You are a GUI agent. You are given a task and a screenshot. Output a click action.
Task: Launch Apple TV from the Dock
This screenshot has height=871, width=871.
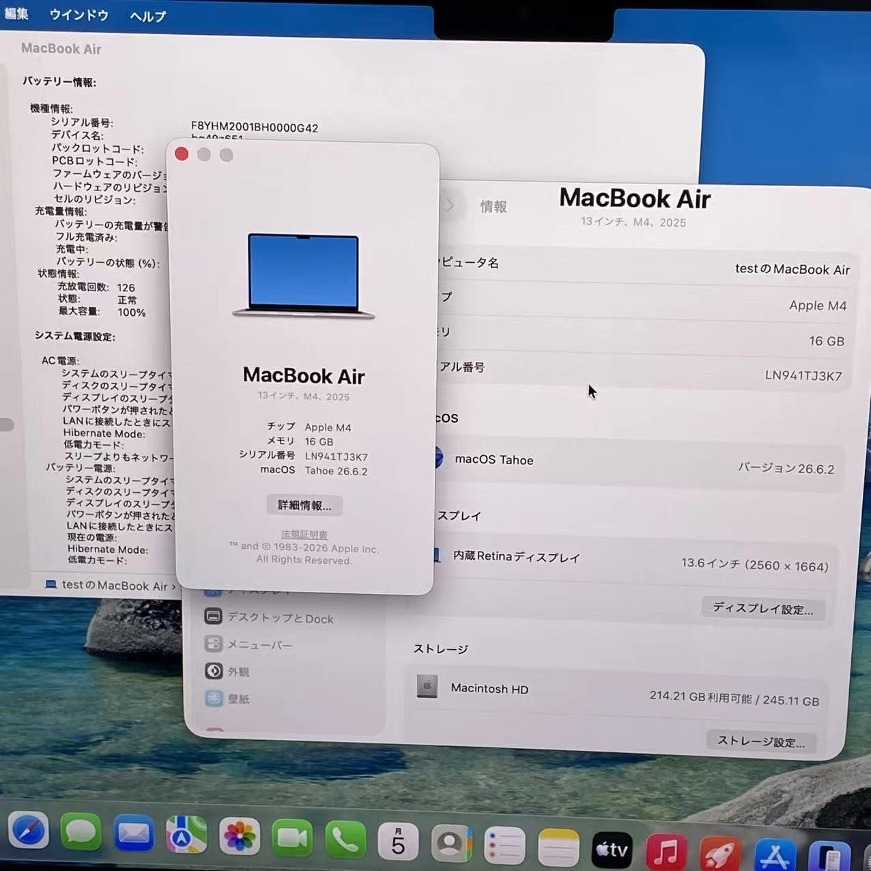[612, 850]
